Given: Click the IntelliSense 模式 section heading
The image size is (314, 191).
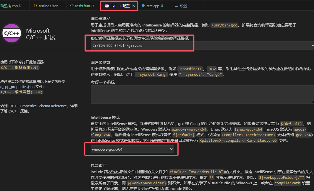Looking at the screenshot, I should pos(105,117).
